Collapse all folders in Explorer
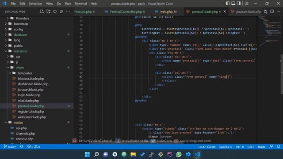The width and height of the screenshot is (283, 159). [61, 11]
